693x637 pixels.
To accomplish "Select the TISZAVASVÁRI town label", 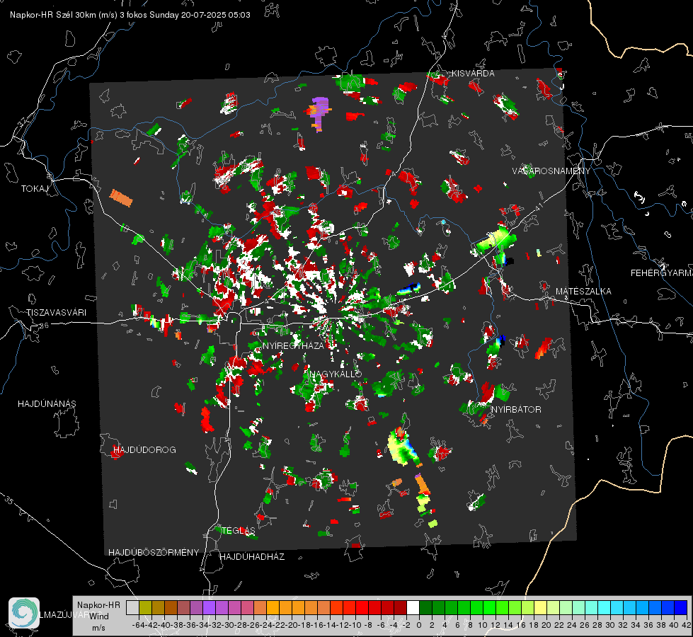I will pyautogui.click(x=56, y=313).
